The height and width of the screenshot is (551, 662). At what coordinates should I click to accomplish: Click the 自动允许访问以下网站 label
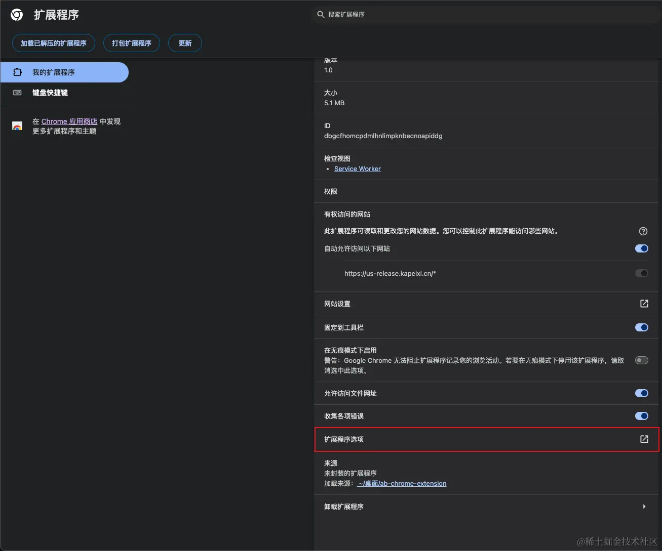pos(357,248)
